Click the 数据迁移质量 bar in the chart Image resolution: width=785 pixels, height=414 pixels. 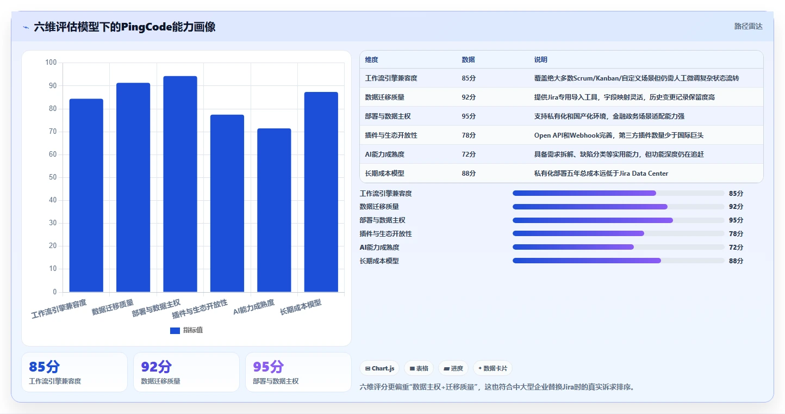point(133,188)
